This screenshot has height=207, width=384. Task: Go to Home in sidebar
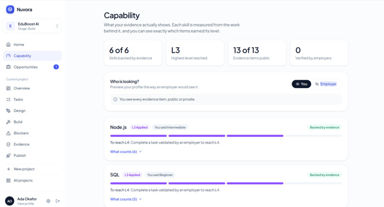click(x=32, y=44)
